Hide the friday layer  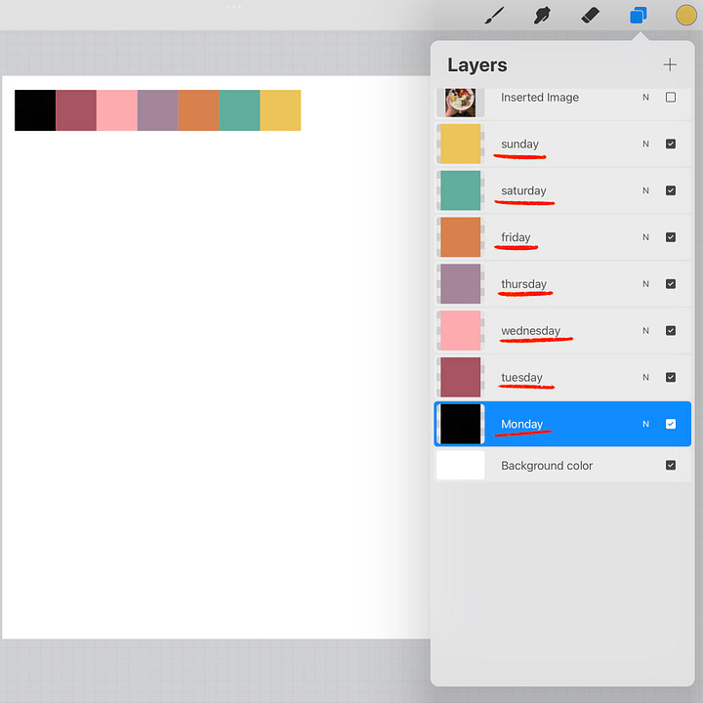(x=670, y=237)
